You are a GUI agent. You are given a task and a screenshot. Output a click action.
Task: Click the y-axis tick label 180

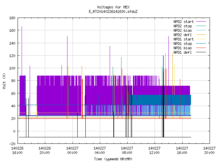point(12,18)
